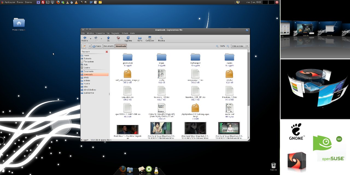Select the linpus folder icon

tap(162, 57)
